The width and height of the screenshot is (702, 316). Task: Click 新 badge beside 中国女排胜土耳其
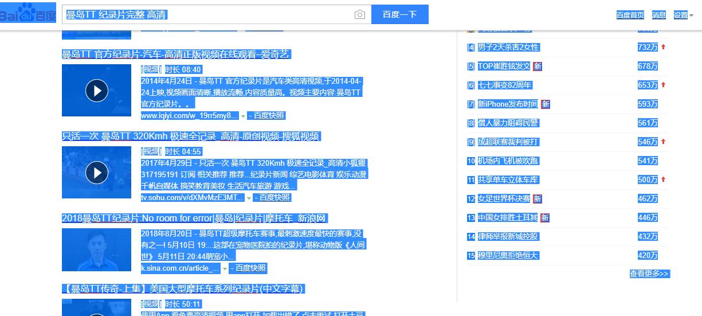(545, 218)
